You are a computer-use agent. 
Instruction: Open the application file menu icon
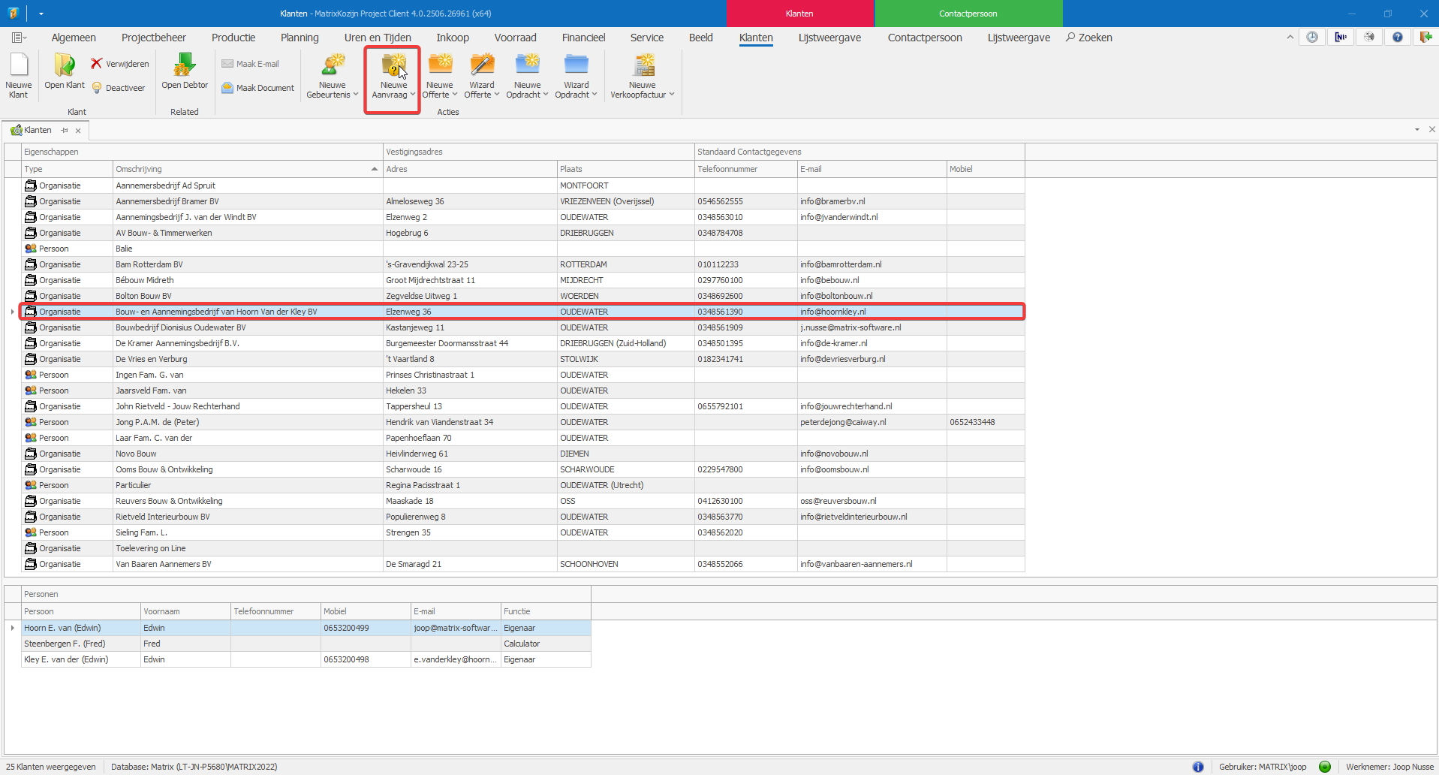[18, 38]
